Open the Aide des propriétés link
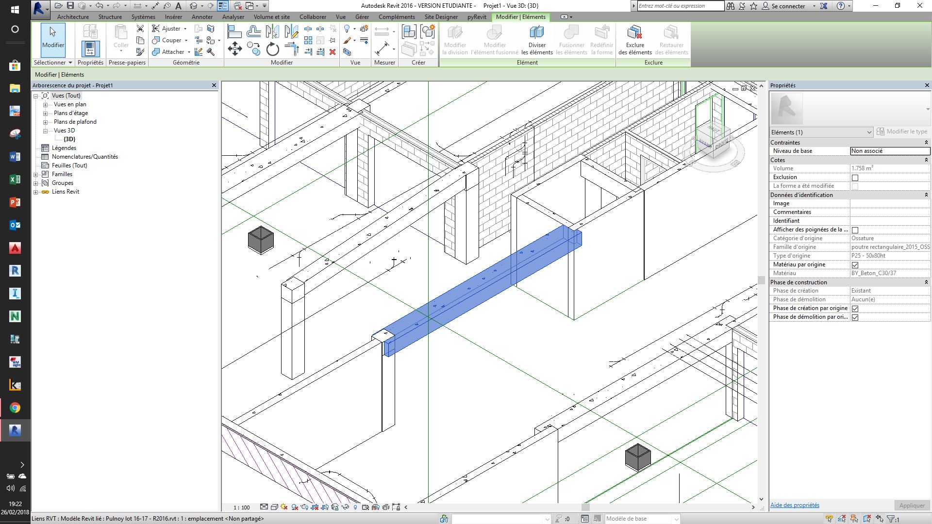The width and height of the screenshot is (932, 524). [795, 505]
